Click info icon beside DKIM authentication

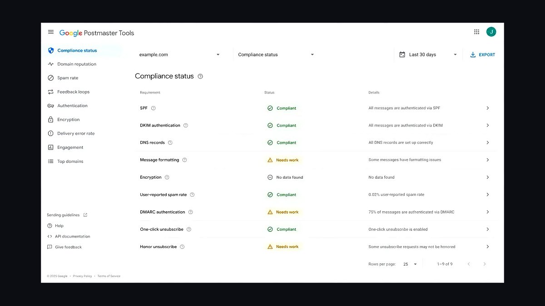click(x=185, y=125)
